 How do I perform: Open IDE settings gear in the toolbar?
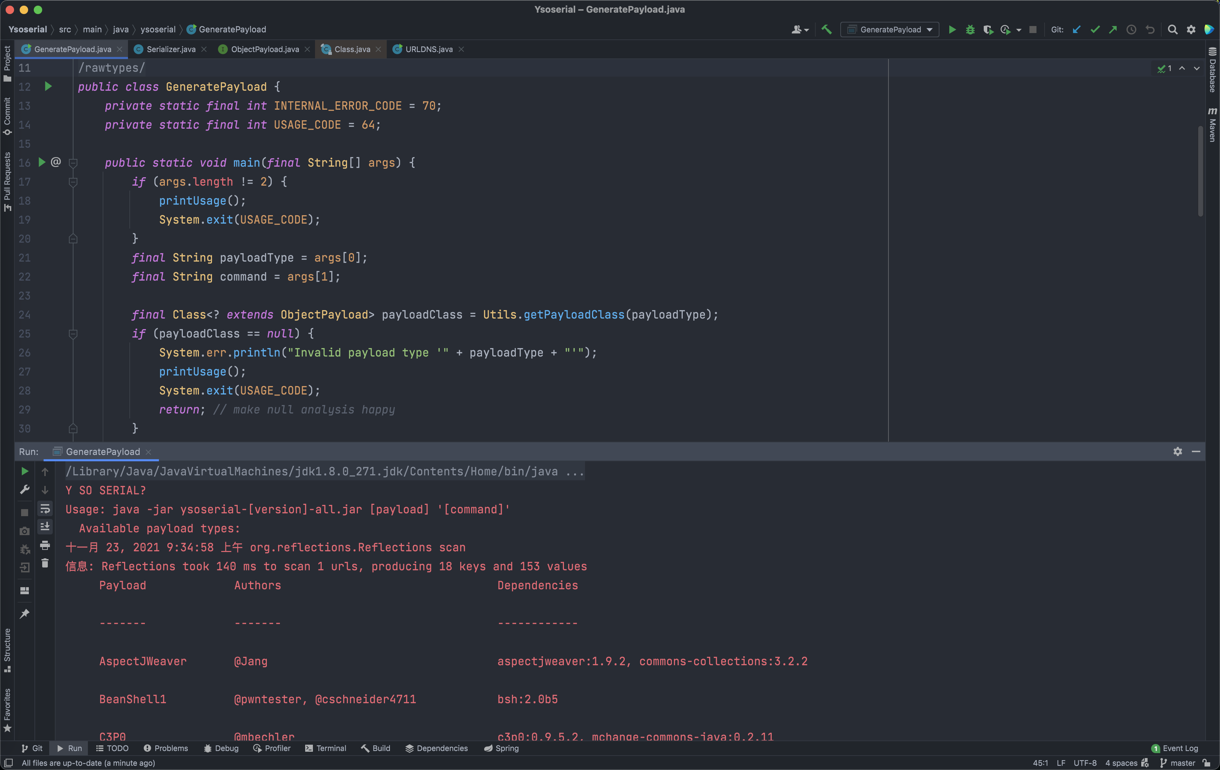click(x=1190, y=30)
